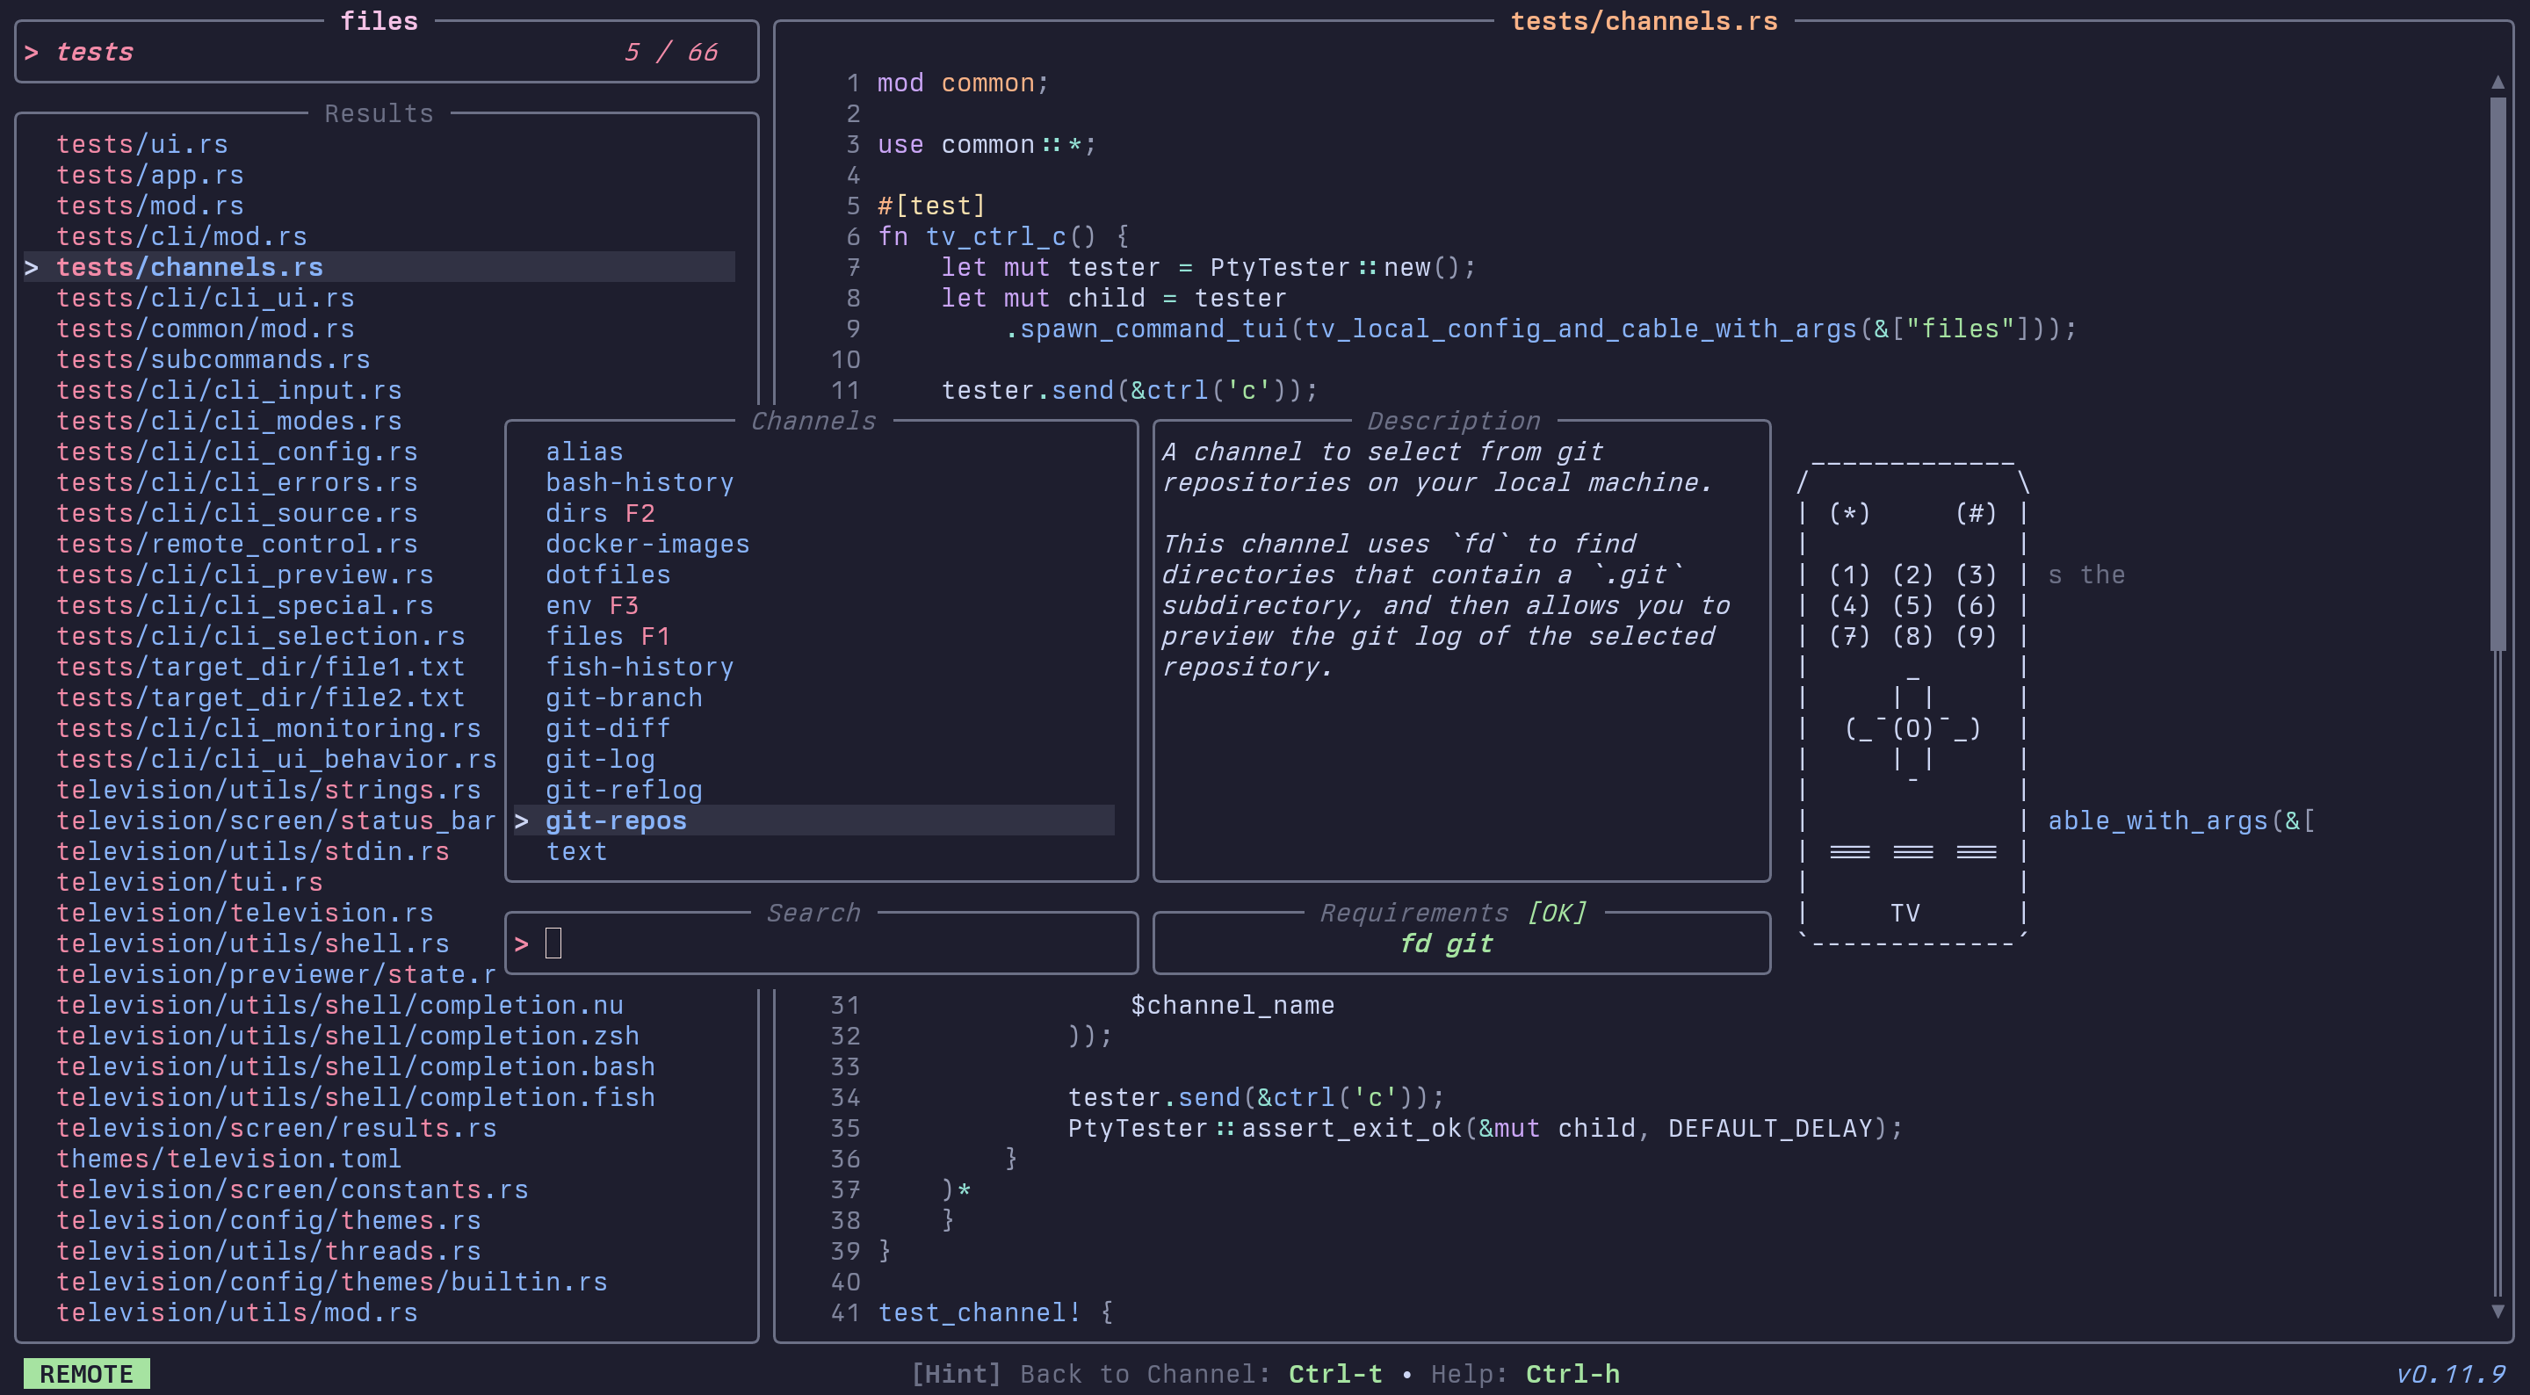Click the (O) center dial on remote
Viewport: 2530px width, 1395px height.
coord(1912,729)
